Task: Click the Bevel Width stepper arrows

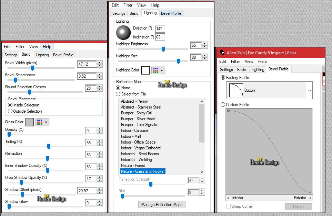Action: pyautogui.click(x=100, y=64)
